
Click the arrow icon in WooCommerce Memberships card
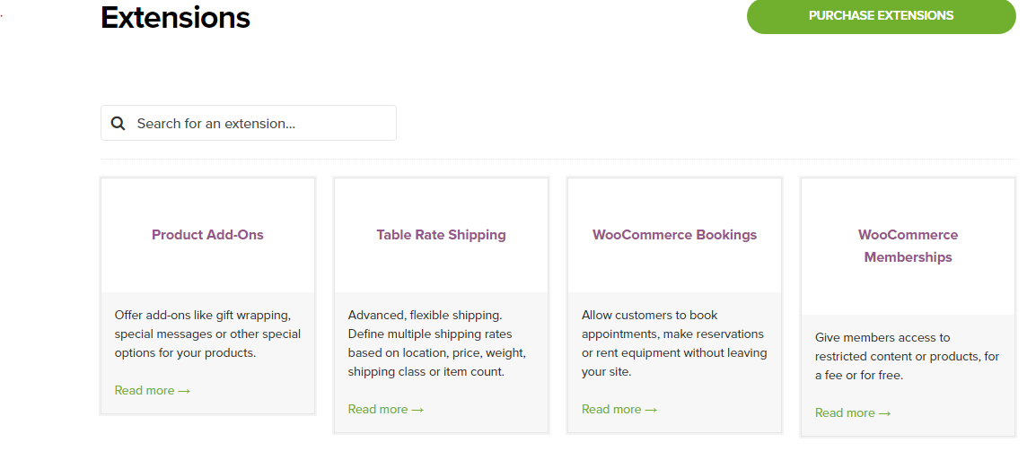884,413
